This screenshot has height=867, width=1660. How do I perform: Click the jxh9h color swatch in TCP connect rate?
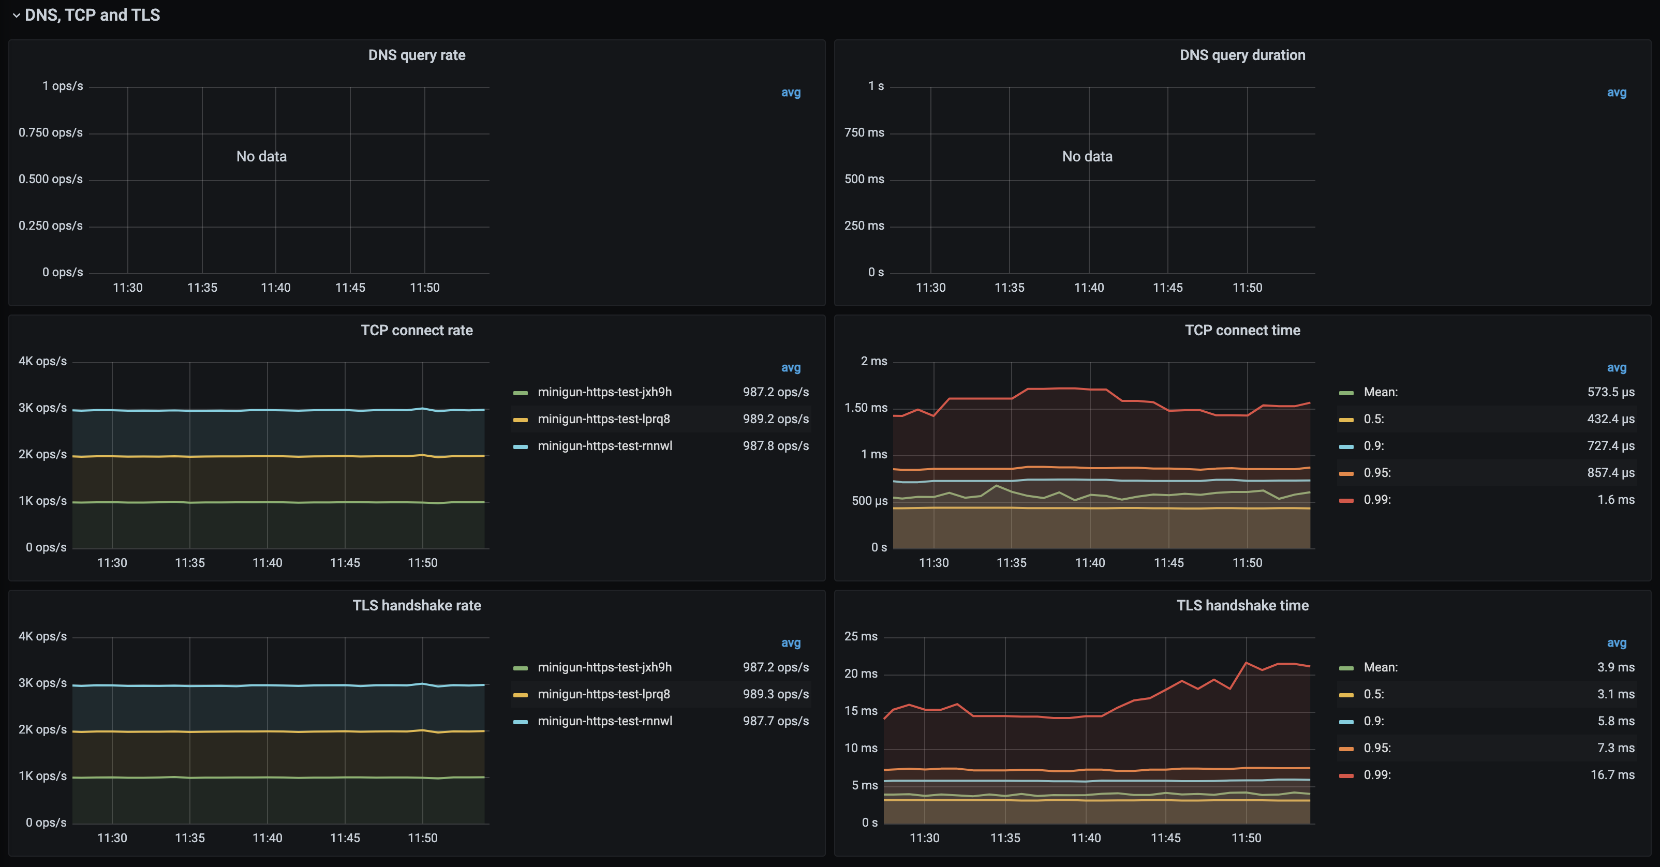pyautogui.click(x=521, y=393)
